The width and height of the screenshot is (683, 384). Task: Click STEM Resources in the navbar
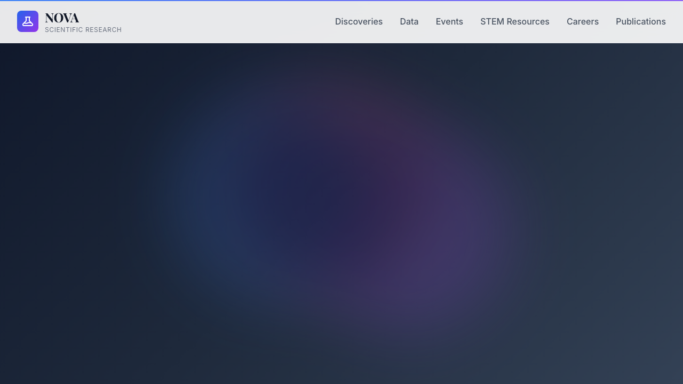click(x=515, y=21)
